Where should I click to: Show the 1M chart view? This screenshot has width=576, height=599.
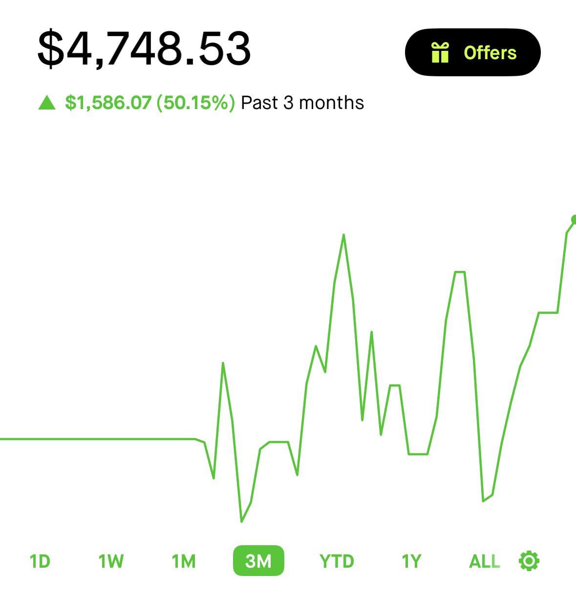[184, 561]
